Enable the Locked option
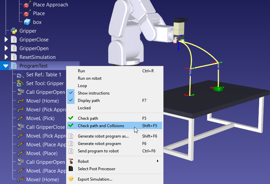This screenshot has height=184, width=270. click(x=84, y=108)
